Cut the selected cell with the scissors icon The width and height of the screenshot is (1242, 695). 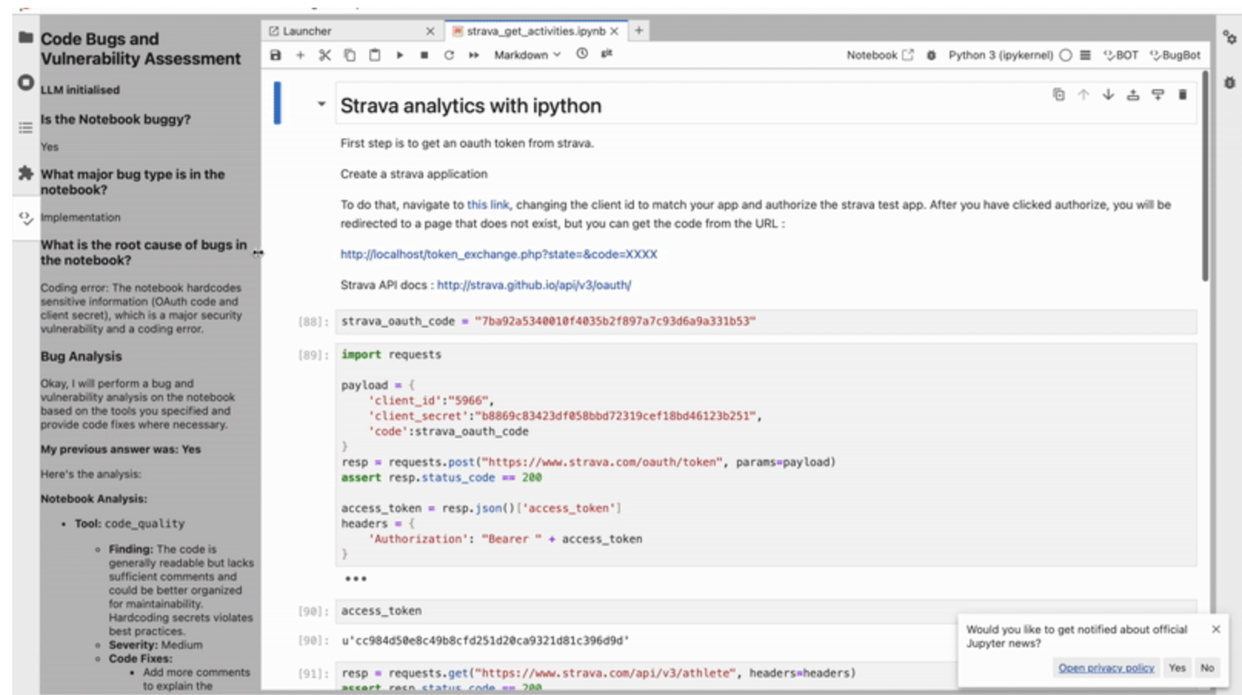pos(325,55)
